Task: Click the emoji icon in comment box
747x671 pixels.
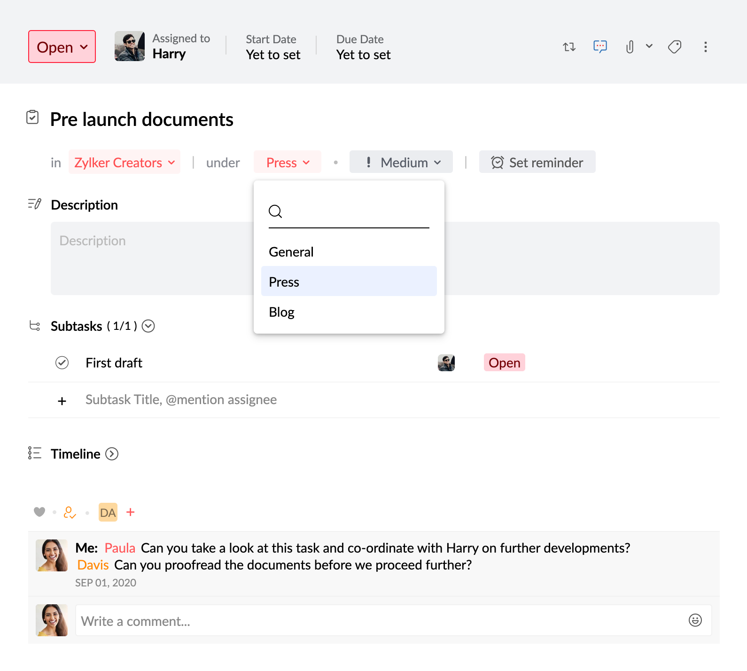Action: pyautogui.click(x=695, y=620)
